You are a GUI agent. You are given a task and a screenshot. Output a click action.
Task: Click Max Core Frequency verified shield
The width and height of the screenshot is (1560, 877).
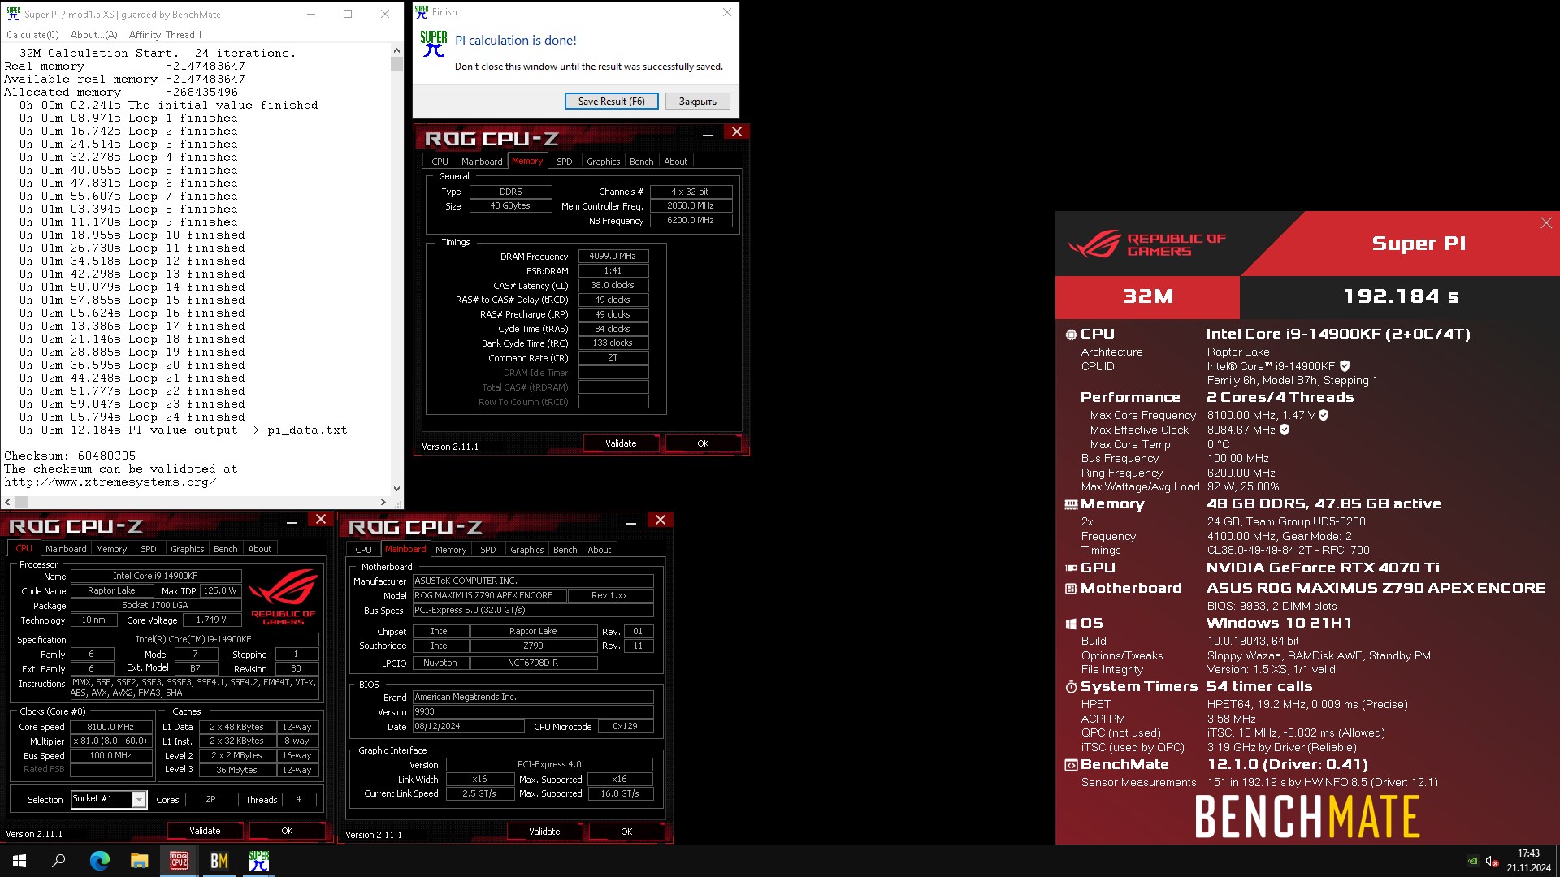tap(1324, 415)
